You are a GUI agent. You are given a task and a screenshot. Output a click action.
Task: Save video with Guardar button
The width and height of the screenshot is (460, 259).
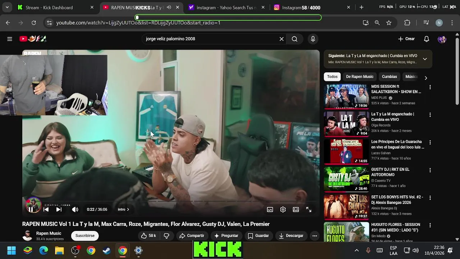click(x=258, y=236)
